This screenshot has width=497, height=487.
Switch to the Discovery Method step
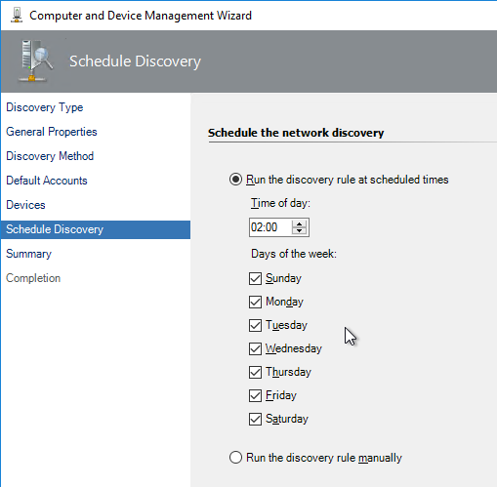coord(50,156)
